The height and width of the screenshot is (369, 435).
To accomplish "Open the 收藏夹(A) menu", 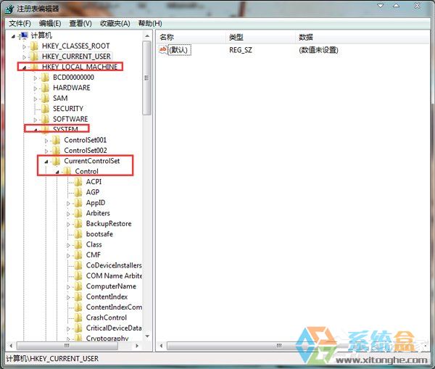I will coord(115,23).
